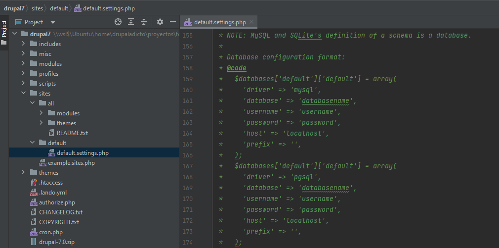This screenshot has width=499, height=248.
Task: Click the vertical Project tool window tab
Action: 4,33
